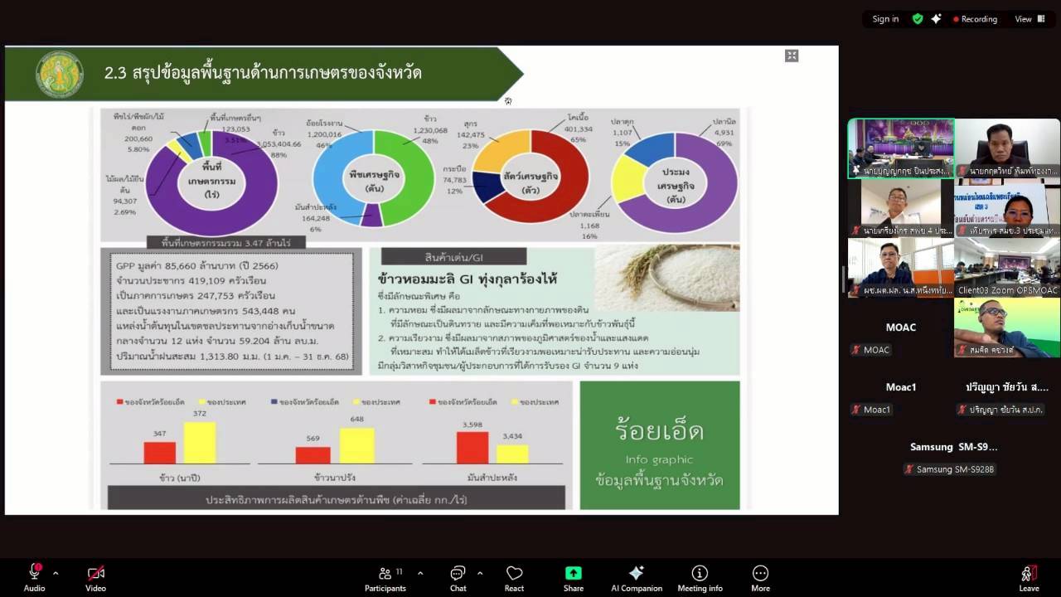1061x597 pixels.
Task: Open the Participants list
Action: pos(385,578)
